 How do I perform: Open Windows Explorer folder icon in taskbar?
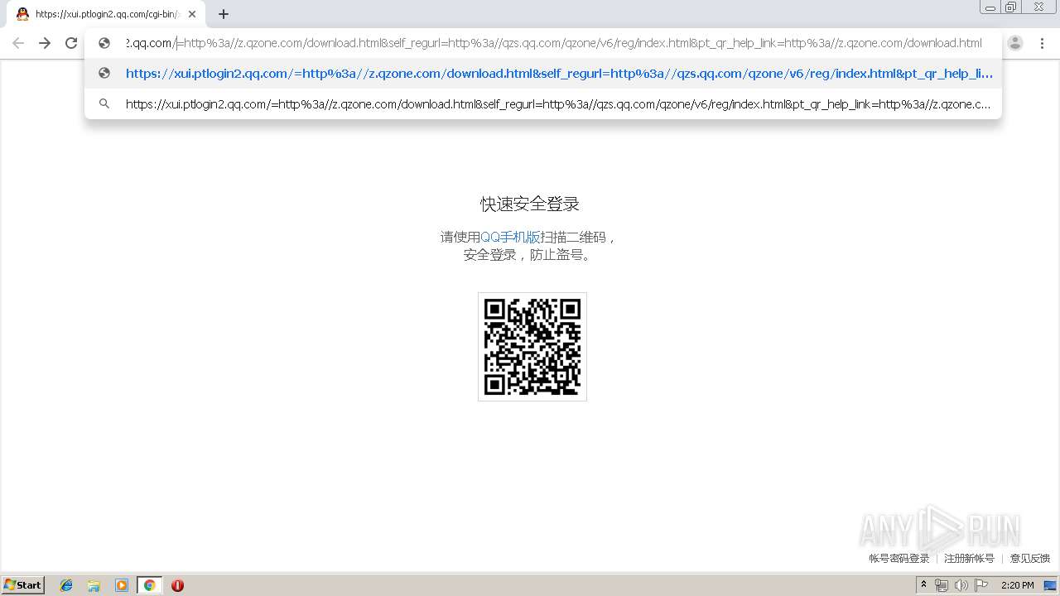pos(94,585)
